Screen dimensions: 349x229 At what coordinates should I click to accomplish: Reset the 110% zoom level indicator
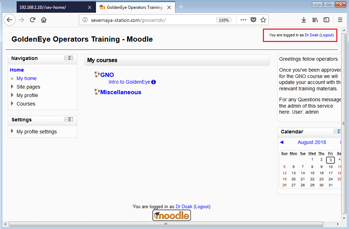pyautogui.click(x=224, y=20)
